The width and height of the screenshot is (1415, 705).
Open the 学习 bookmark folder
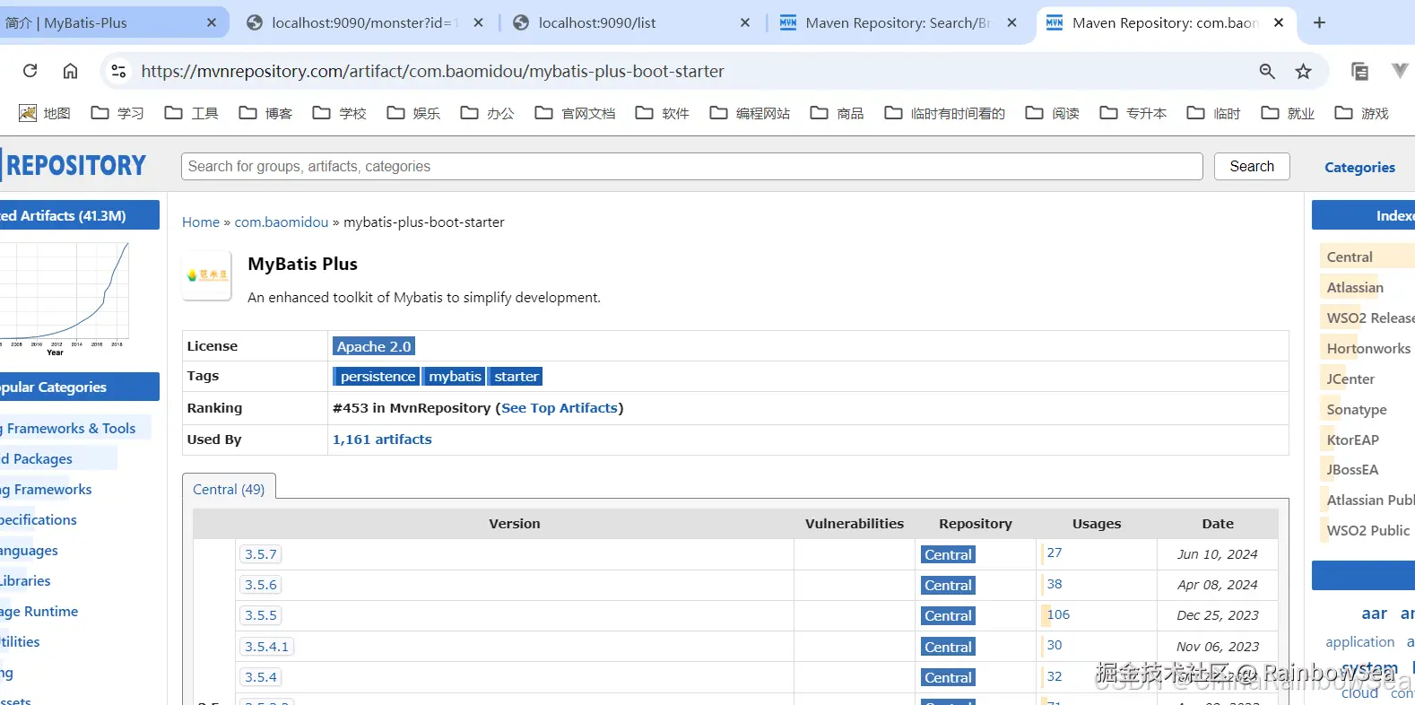[117, 113]
